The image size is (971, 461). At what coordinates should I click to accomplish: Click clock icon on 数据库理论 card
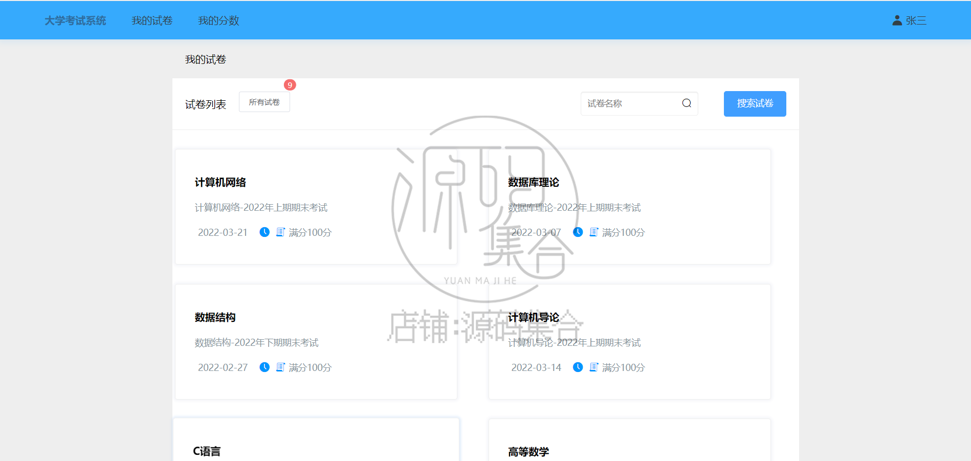(578, 232)
